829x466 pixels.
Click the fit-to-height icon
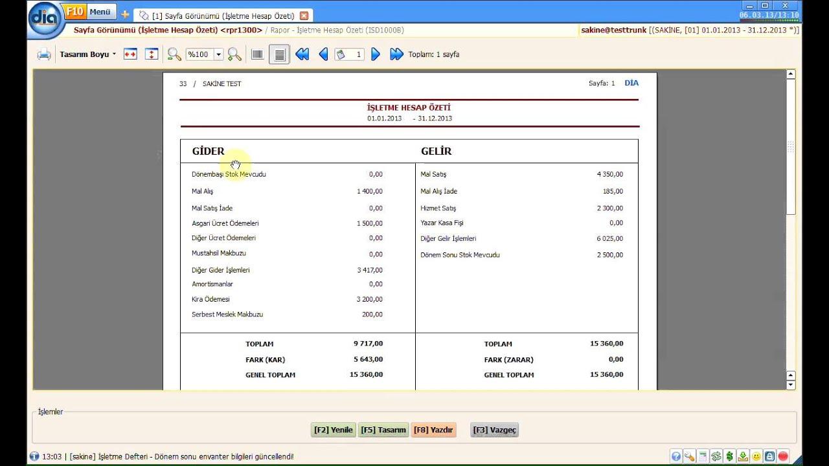click(x=151, y=54)
